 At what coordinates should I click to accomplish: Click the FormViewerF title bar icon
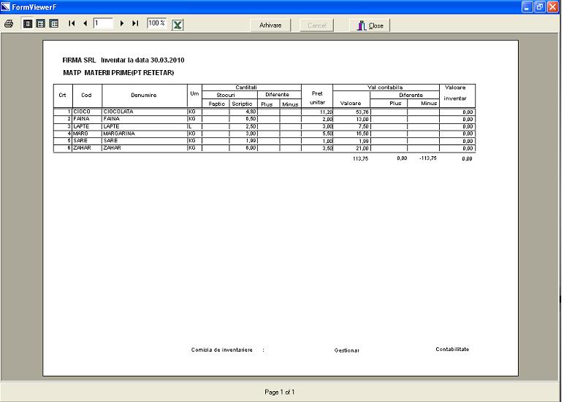coord(7,6)
